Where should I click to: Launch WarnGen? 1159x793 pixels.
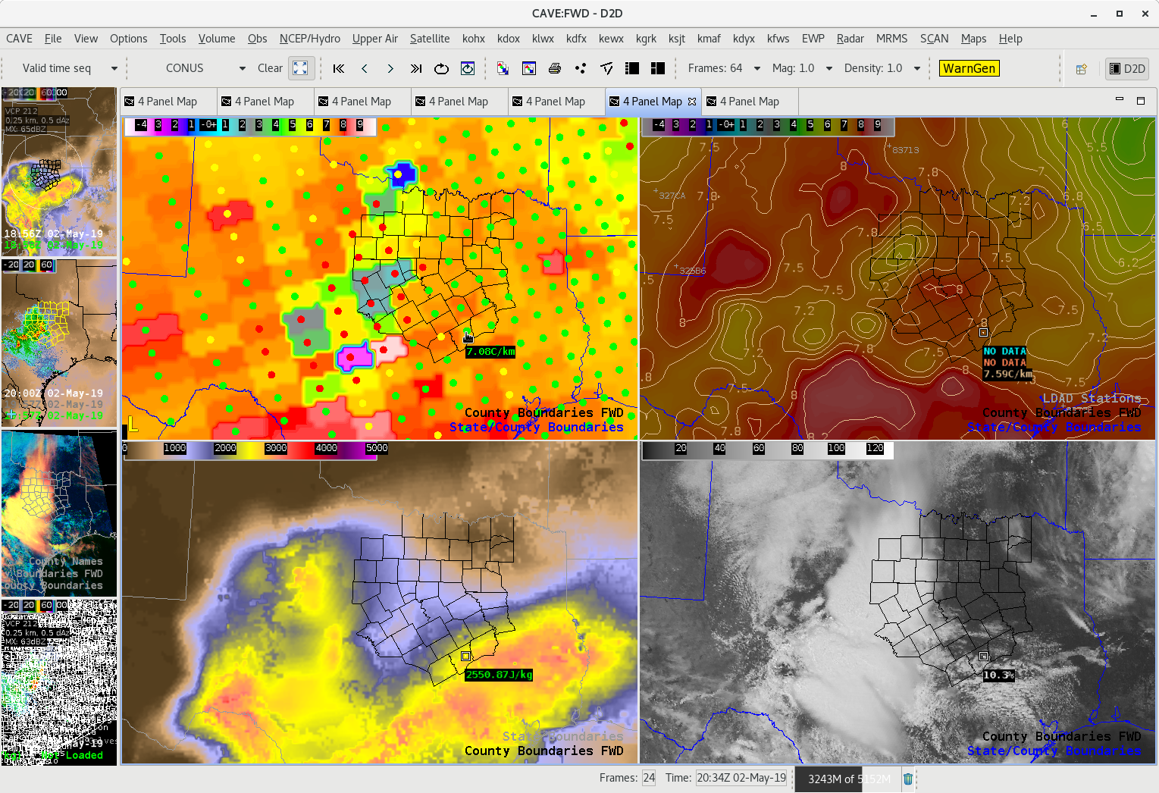click(969, 68)
